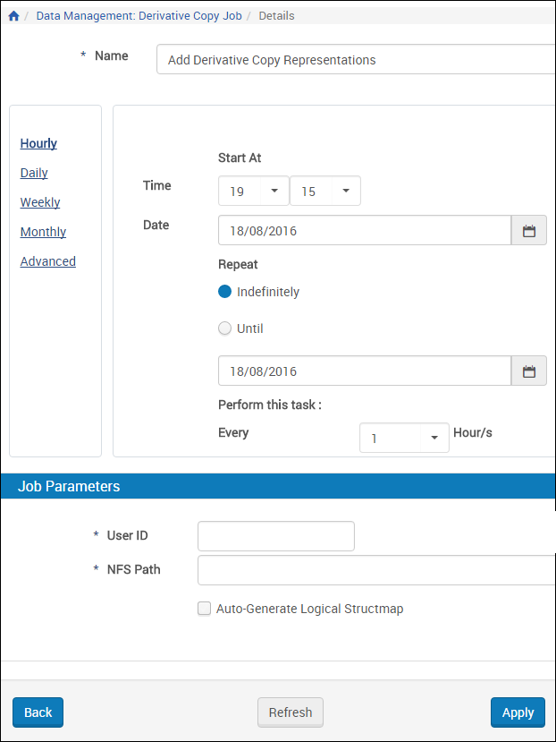Screen dimensions: 556x742
Task: Select the Indefinitely repeat option
Action: tap(225, 292)
